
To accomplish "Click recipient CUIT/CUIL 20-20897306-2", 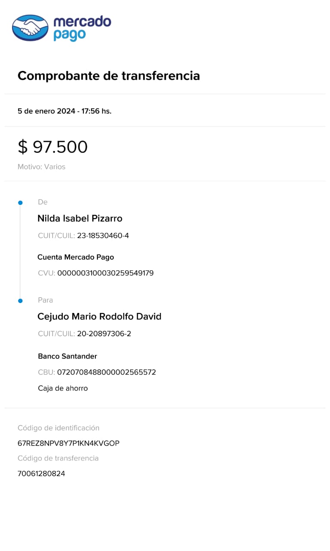I will coord(104,334).
